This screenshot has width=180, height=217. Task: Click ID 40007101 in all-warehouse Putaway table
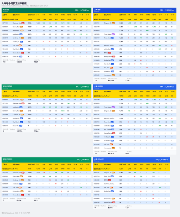[96, 42]
